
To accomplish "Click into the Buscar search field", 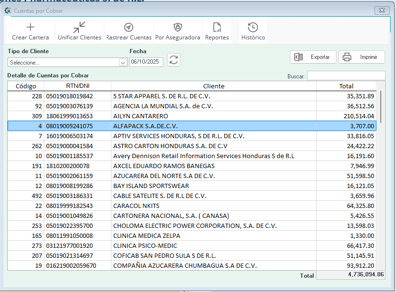I will [x=346, y=75].
